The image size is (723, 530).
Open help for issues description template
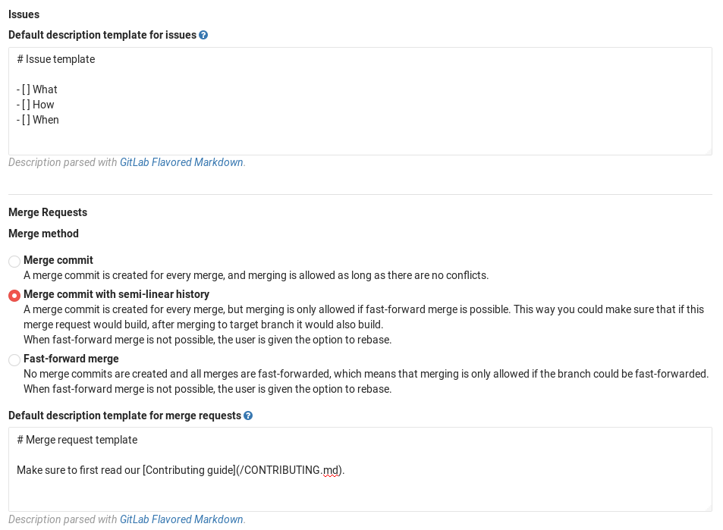202,35
